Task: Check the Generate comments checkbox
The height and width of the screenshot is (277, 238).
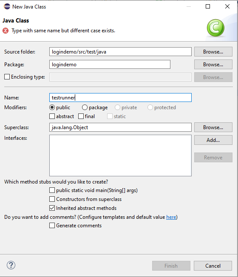Action: [x=52, y=226]
